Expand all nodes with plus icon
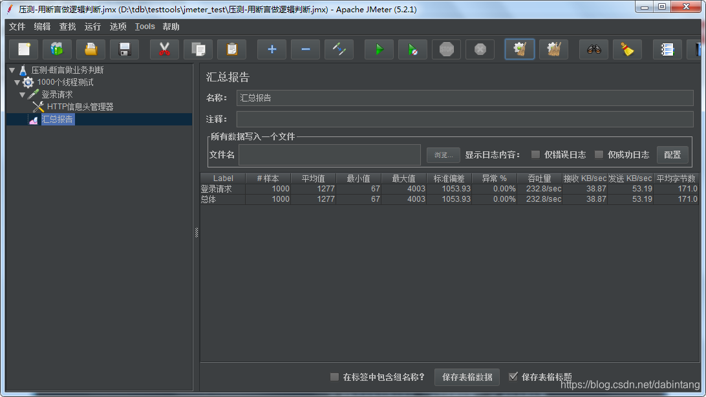 pos(272,49)
